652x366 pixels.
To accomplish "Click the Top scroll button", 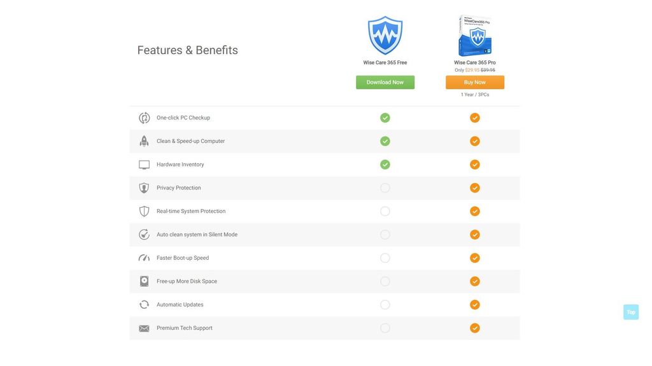I will click(630, 311).
